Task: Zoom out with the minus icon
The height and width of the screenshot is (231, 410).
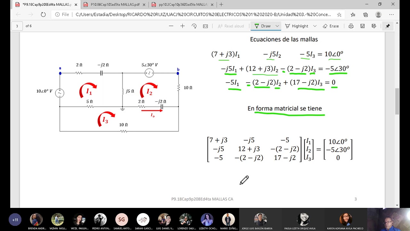Action: (171, 26)
